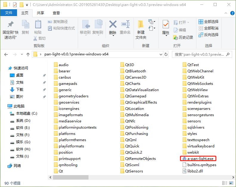Click the Delete X icon

coord(113,24)
